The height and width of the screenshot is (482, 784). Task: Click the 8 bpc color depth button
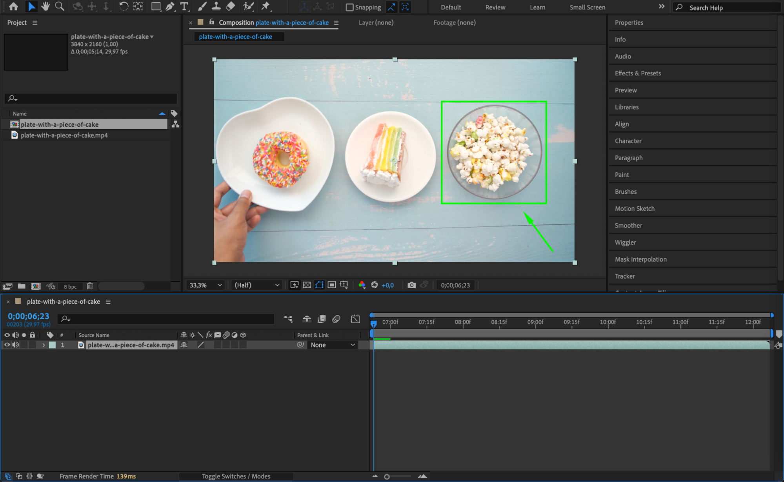click(70, 287)
